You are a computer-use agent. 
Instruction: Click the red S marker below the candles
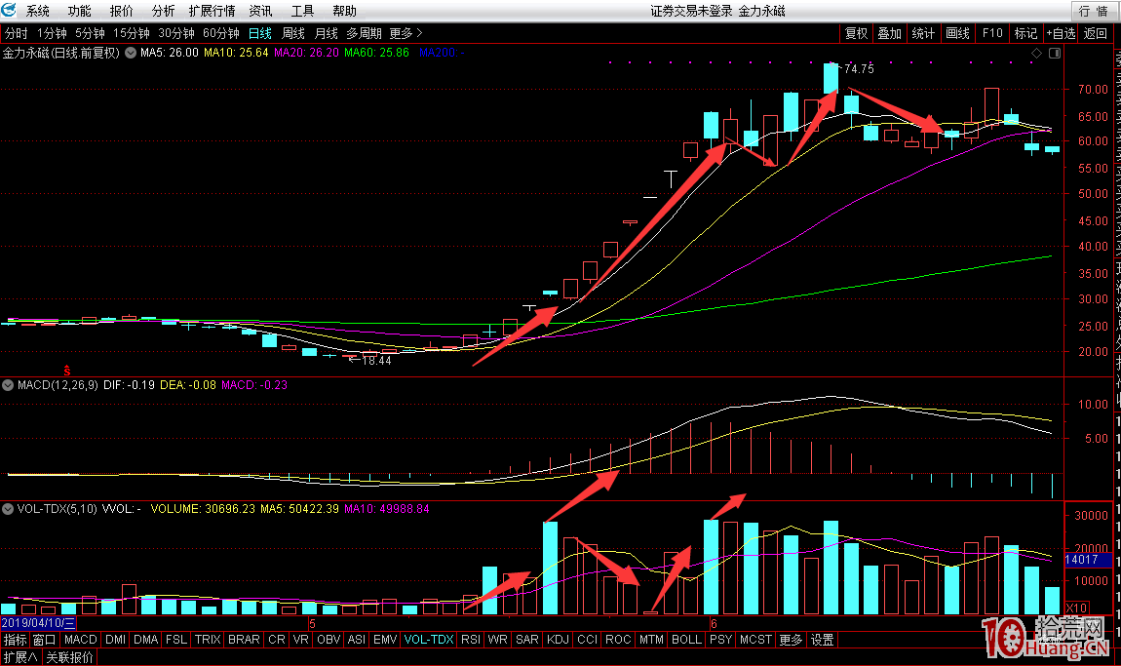pyautogui.click(x=66, y=371)
